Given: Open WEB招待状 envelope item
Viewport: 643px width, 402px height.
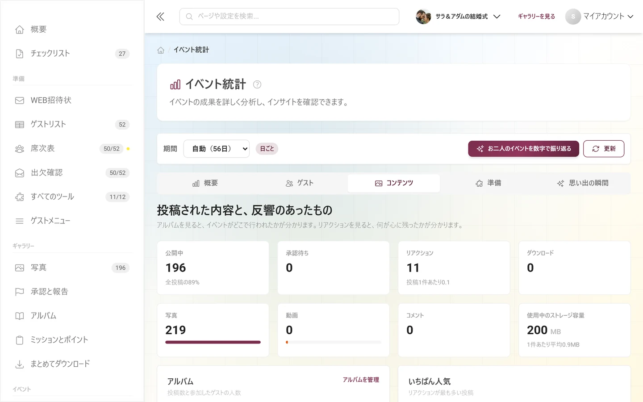Looking at the screenshot, I should click(x=72, y=100).
